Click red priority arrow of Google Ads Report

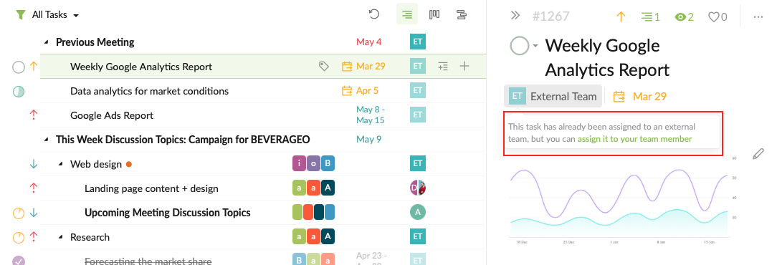pos(34,115)
